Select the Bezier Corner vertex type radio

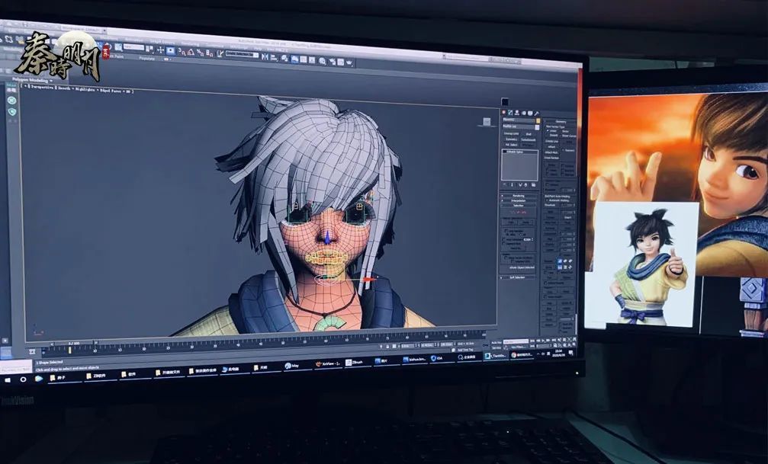[562, 136]
